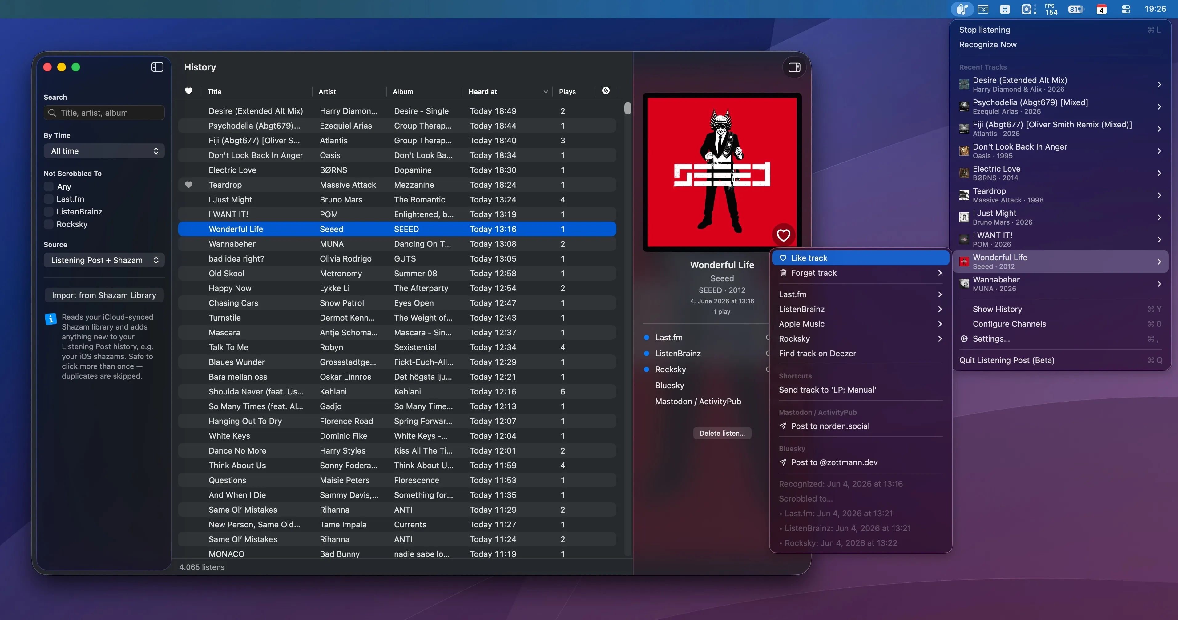The image size is (1178, 620).
Task: Sort by the Title column header
Action: 256,91
